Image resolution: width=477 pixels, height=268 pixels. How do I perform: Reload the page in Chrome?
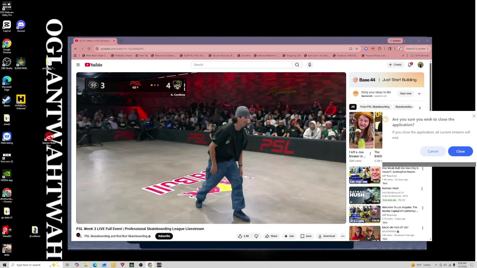[x=89, y=49]
